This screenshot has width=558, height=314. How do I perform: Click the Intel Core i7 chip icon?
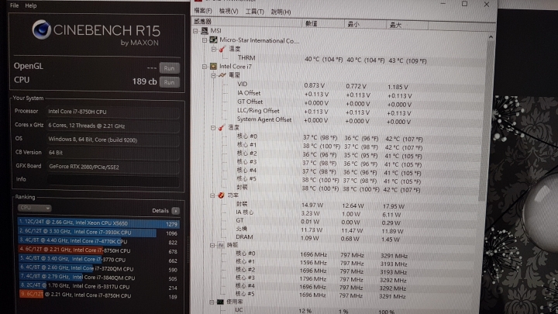point(213,66)
